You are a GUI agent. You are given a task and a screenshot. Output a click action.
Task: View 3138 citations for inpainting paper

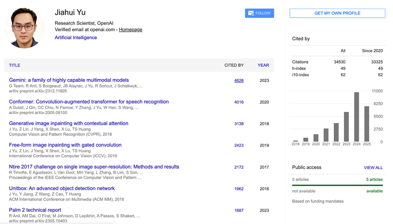[x=239, y=124]
